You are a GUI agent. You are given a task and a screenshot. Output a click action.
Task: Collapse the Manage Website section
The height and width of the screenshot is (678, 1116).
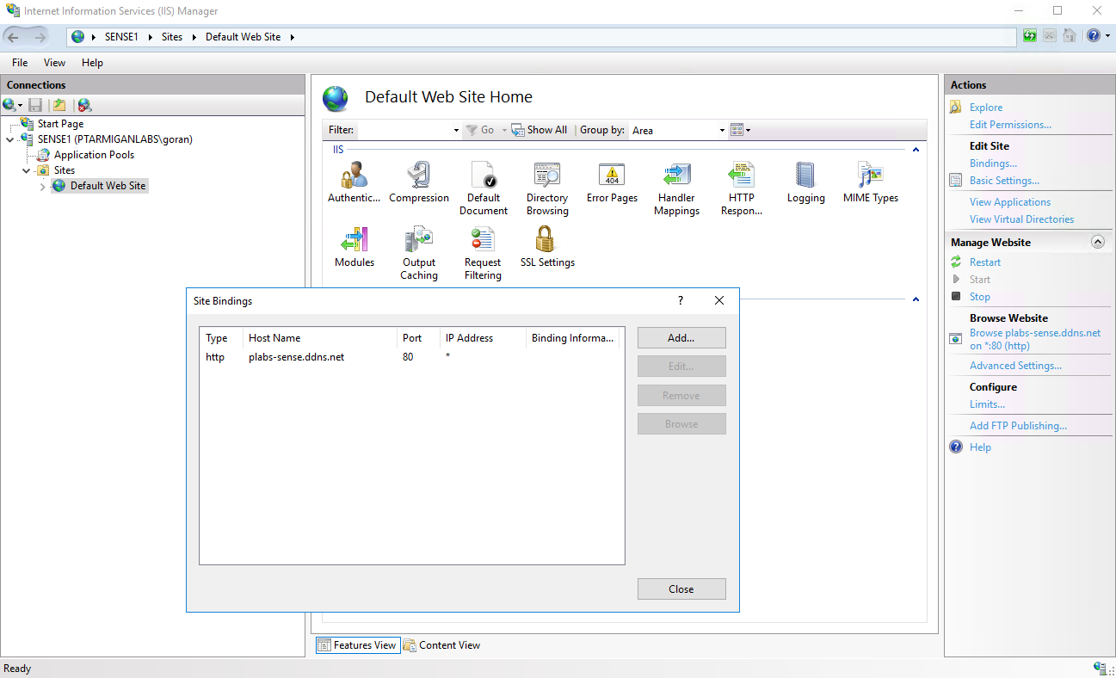point(1097,243)
